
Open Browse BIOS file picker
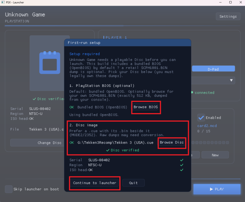click(x=146, y=107)
